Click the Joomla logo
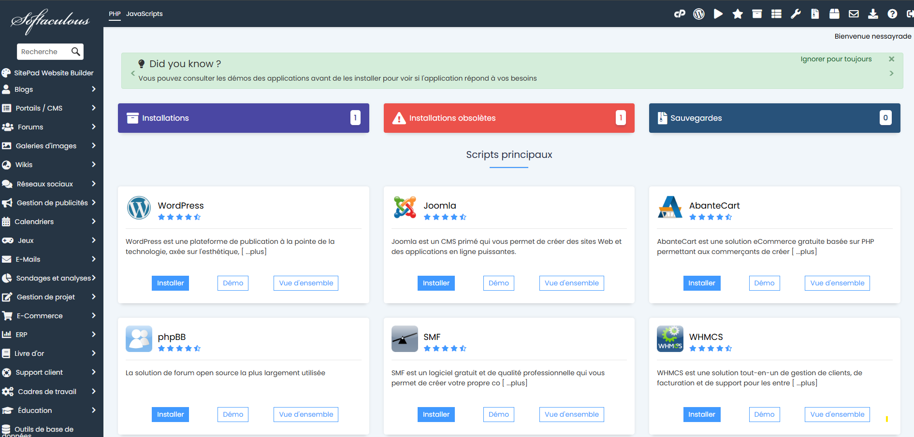 tap(405, 207)
